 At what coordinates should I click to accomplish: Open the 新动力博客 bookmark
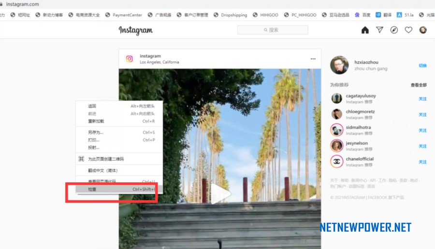point(49,15)
